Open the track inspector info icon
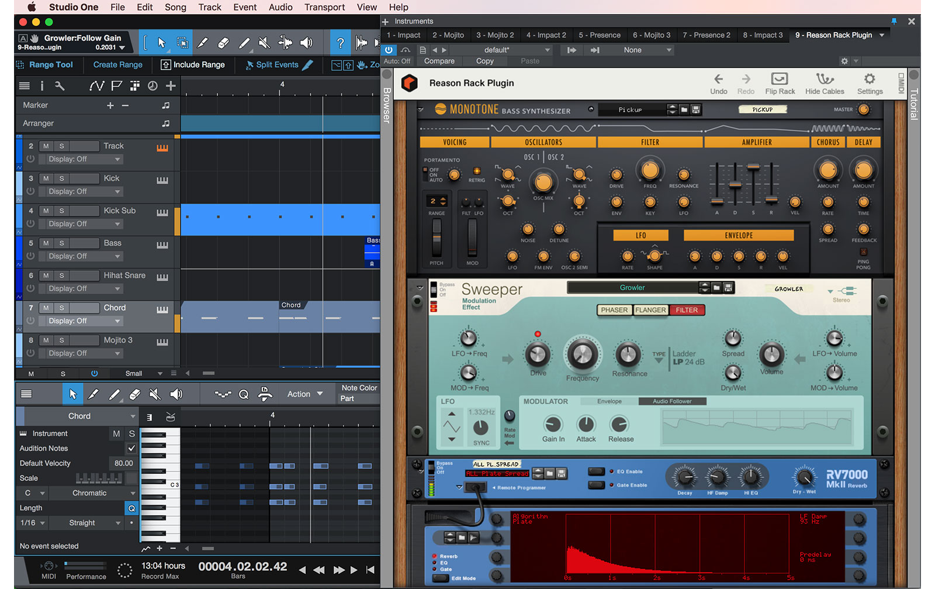The image size is (935, 589). (42, 86)
